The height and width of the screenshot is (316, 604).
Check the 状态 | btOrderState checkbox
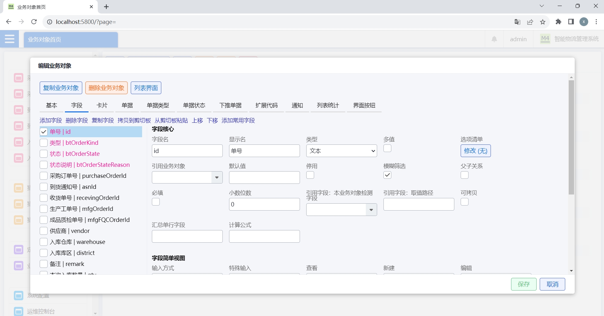pos(44,154)
